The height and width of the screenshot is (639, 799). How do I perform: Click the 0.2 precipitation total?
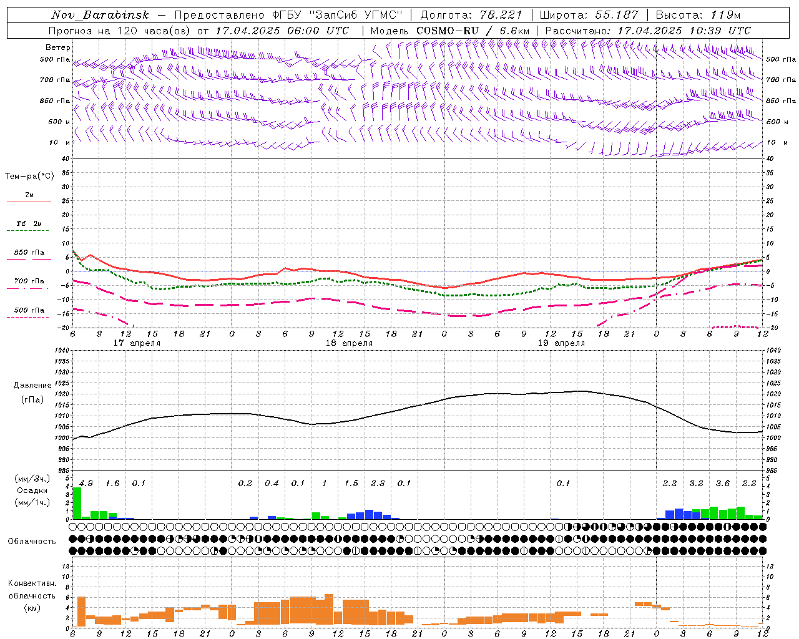[x=245, y=484]
